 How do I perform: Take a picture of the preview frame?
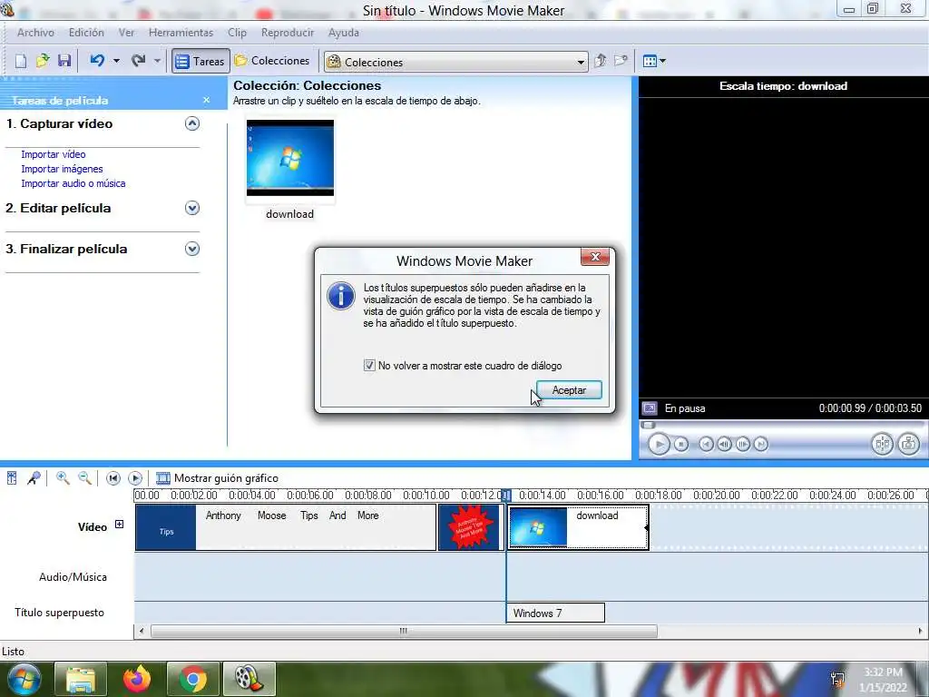pyautogui.click(x=909, y=444)
